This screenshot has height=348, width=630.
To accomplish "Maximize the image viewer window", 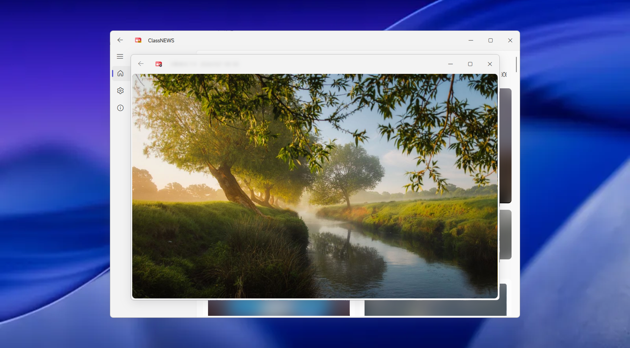I will pyautogui.click(x=470, y=64).
